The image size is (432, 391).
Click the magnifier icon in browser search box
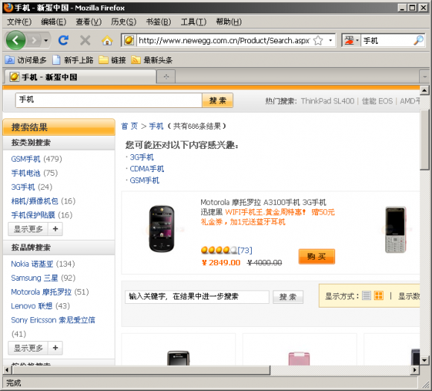pos(419,40)
